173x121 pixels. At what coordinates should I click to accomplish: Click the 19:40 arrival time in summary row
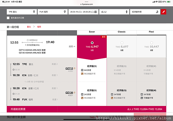click(x=50, y=42)
